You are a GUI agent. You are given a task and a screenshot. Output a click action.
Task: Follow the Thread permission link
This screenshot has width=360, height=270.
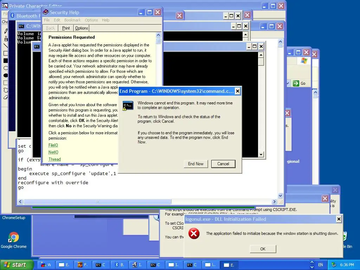click(x=54, y=159)
